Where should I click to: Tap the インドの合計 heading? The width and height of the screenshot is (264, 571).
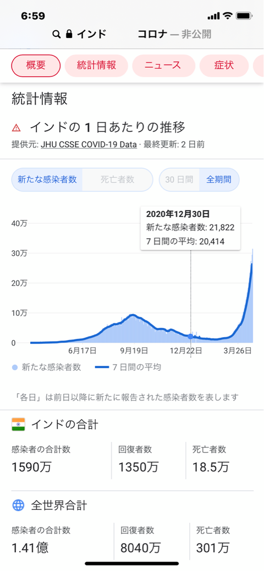(64, 425)
